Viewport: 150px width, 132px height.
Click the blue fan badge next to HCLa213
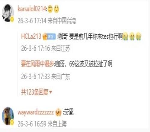(x=51, y=37)
